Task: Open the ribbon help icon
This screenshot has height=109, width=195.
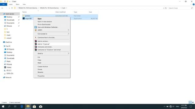Action: (x=193, y=4)
